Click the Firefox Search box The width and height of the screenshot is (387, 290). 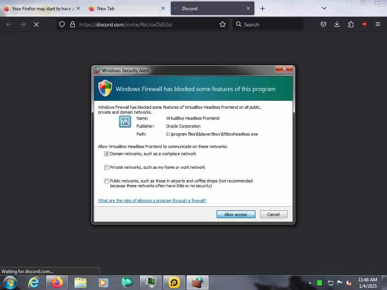pos(268,25)
